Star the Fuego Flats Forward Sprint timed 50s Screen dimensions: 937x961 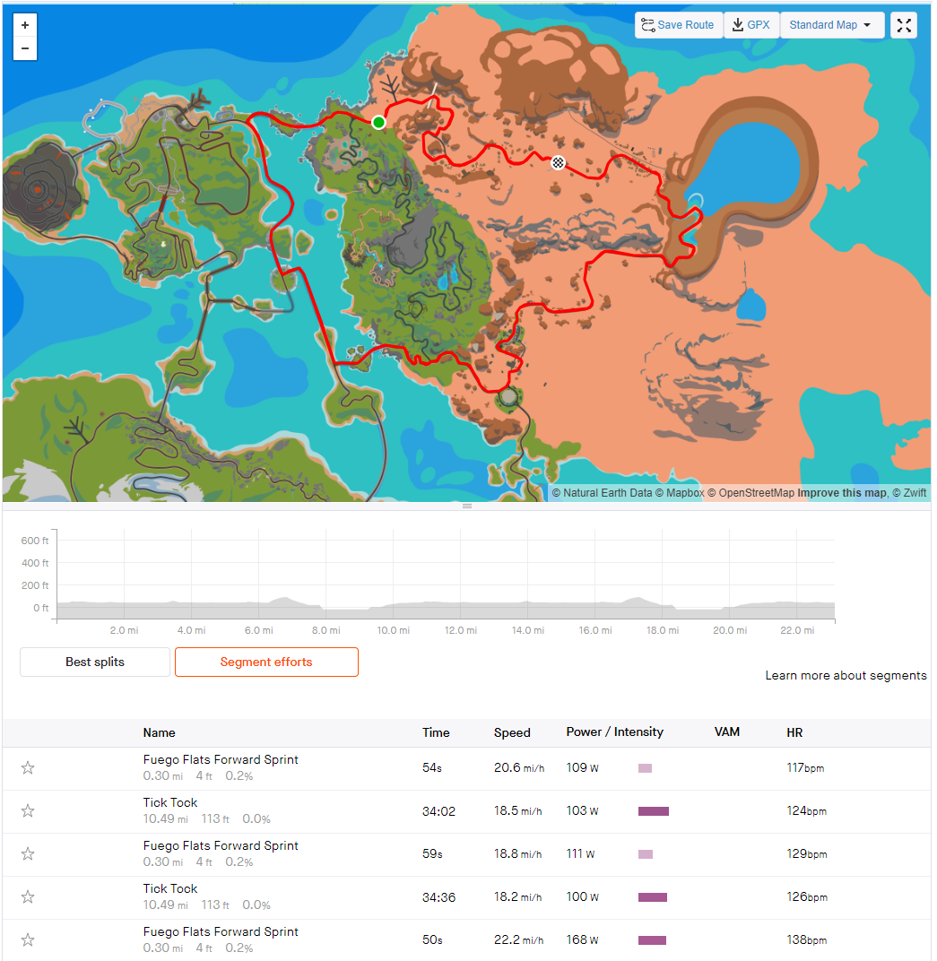pos(28,939)
